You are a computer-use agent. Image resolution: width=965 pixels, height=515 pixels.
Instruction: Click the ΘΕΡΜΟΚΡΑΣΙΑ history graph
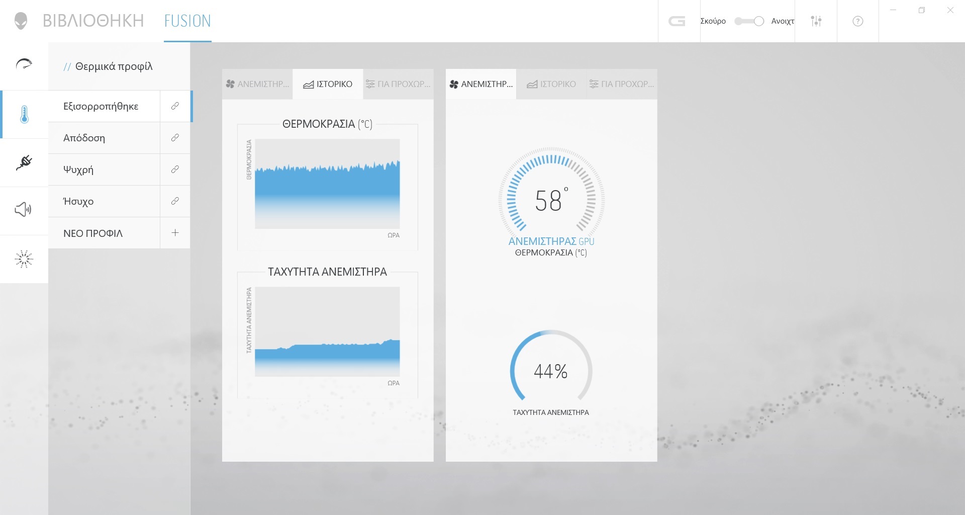pos(327,184)
